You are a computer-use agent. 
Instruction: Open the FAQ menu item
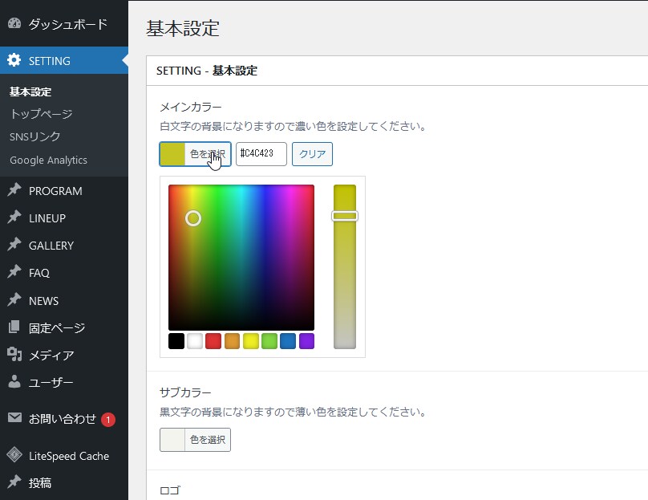(64, 273)
